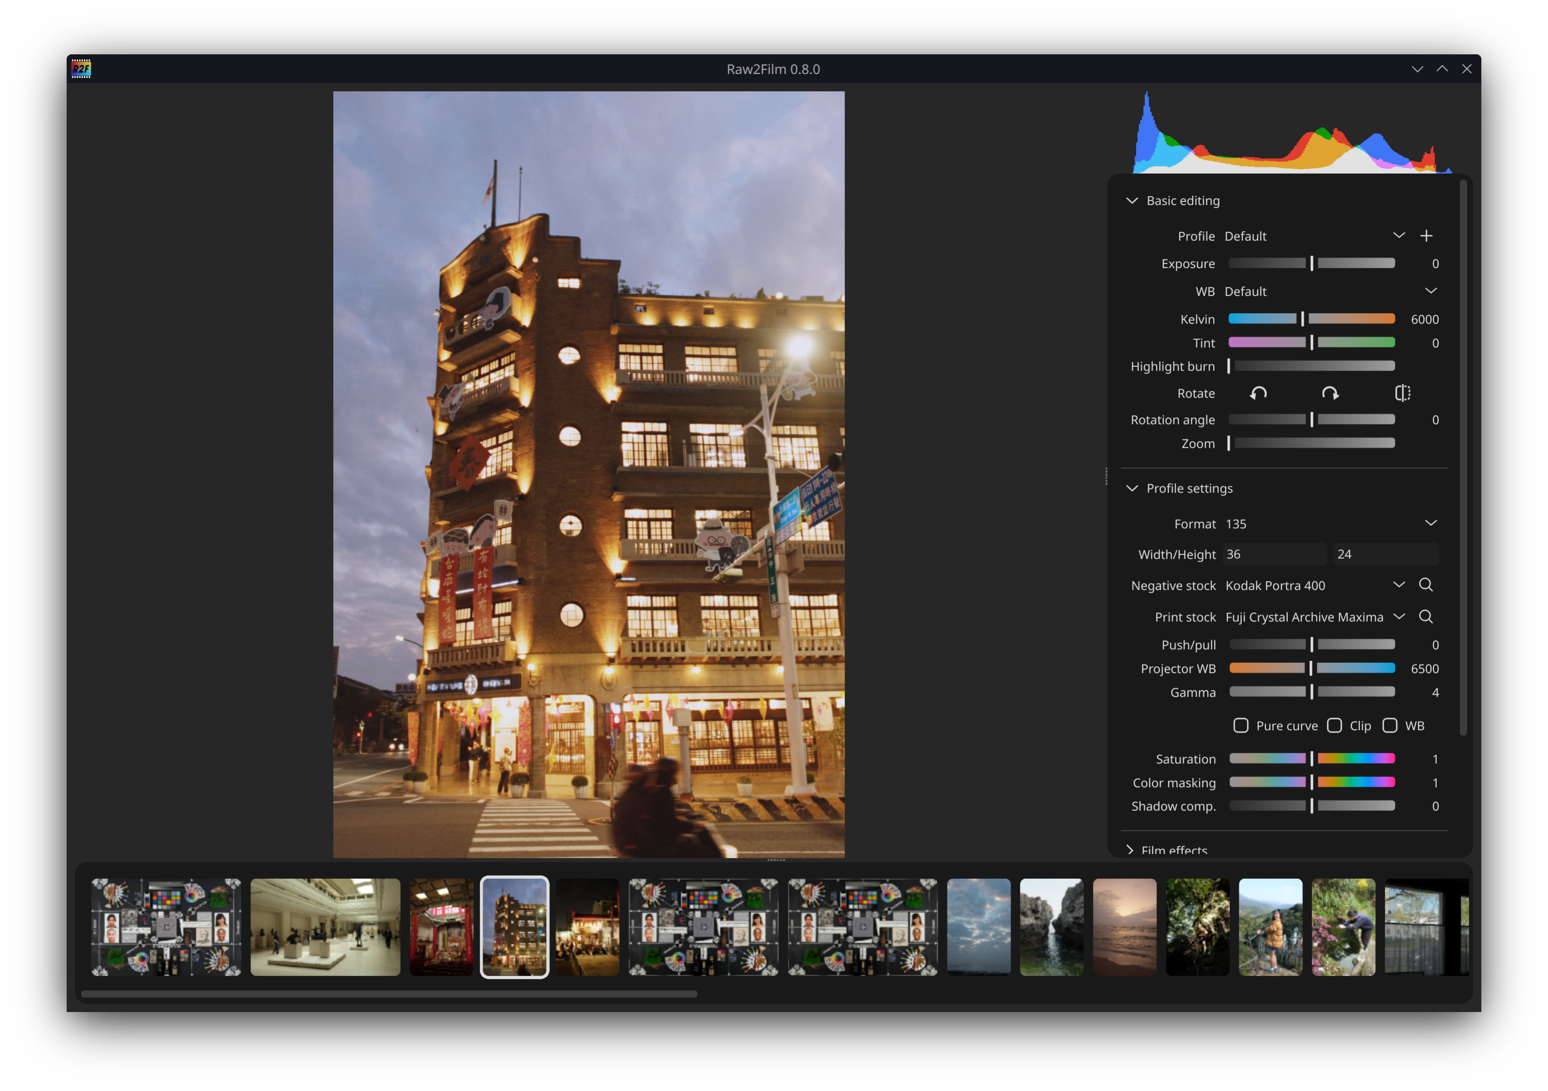This screenshot has height=1091, width=1548.
Task: Click the Highlight burn slider
Action: tap(1312, 366)
